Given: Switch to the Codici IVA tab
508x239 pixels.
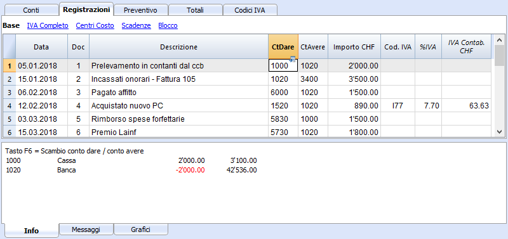Looking at the screenshot, I should click(250, 10).
